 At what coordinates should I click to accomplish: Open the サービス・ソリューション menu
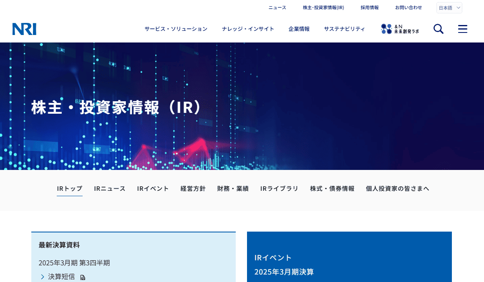click(x=176, y=29)
